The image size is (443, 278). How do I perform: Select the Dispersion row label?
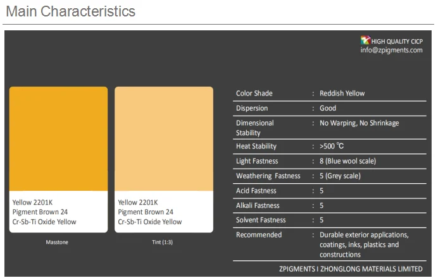coord(252,108)
